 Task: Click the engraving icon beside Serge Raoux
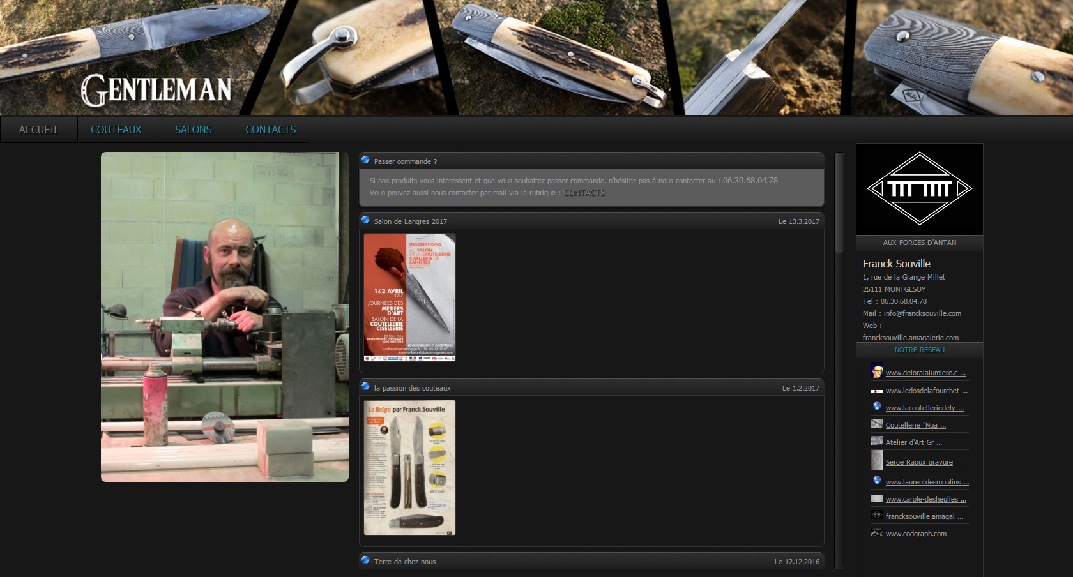coord(877,460)
